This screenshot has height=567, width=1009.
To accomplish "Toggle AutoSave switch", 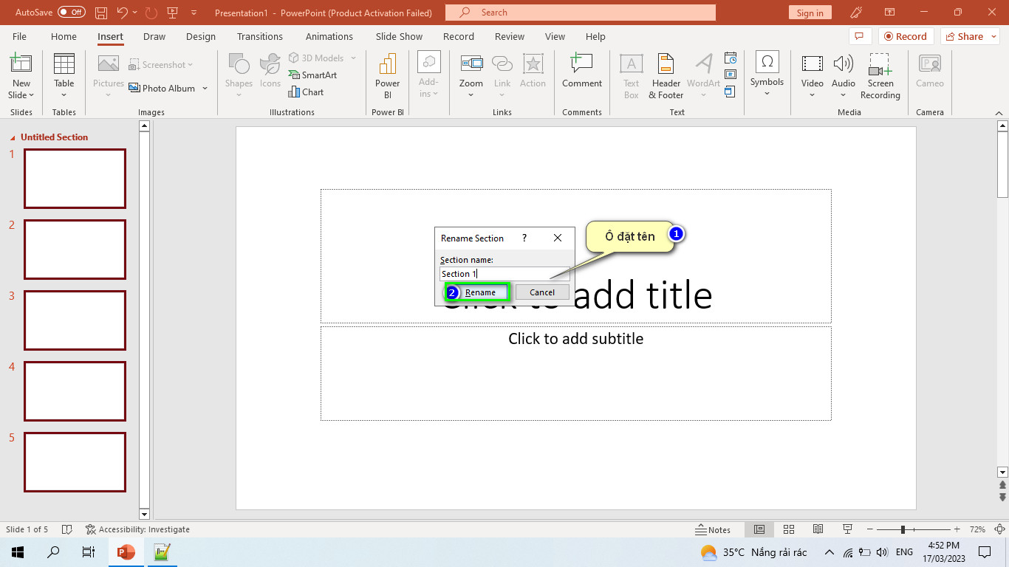I will [x=71, y=13].
